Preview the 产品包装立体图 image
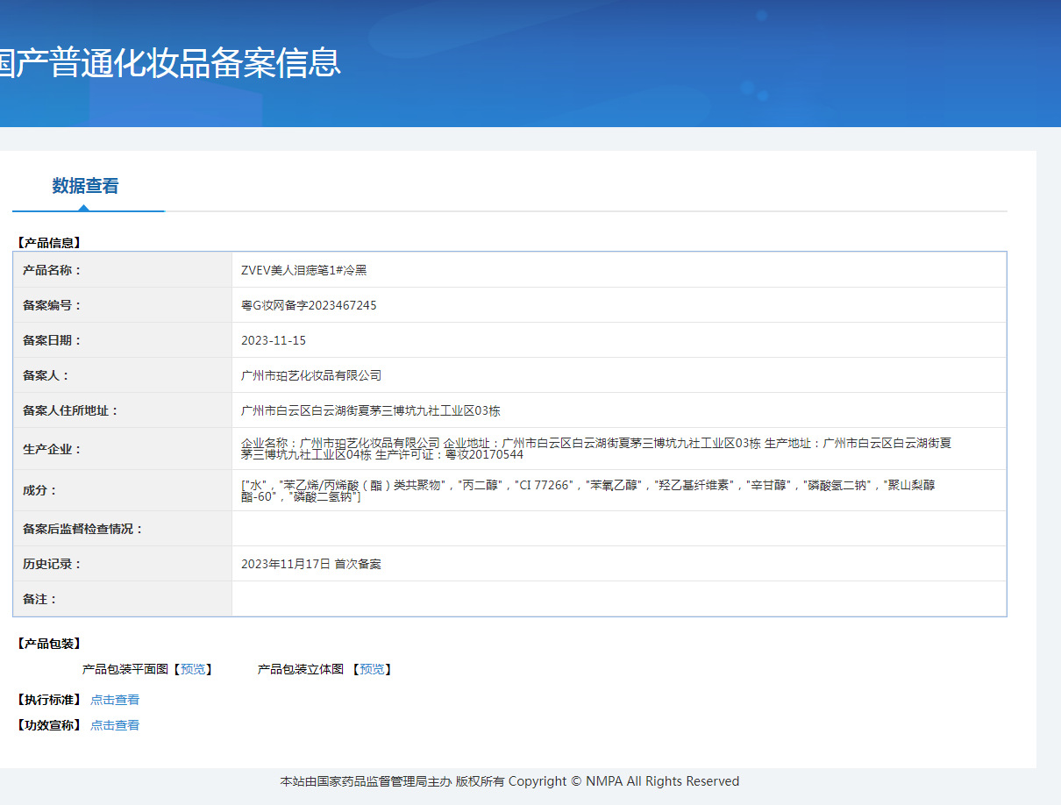The height and width of the screenshot is (805, 1061). click(372, 669)
